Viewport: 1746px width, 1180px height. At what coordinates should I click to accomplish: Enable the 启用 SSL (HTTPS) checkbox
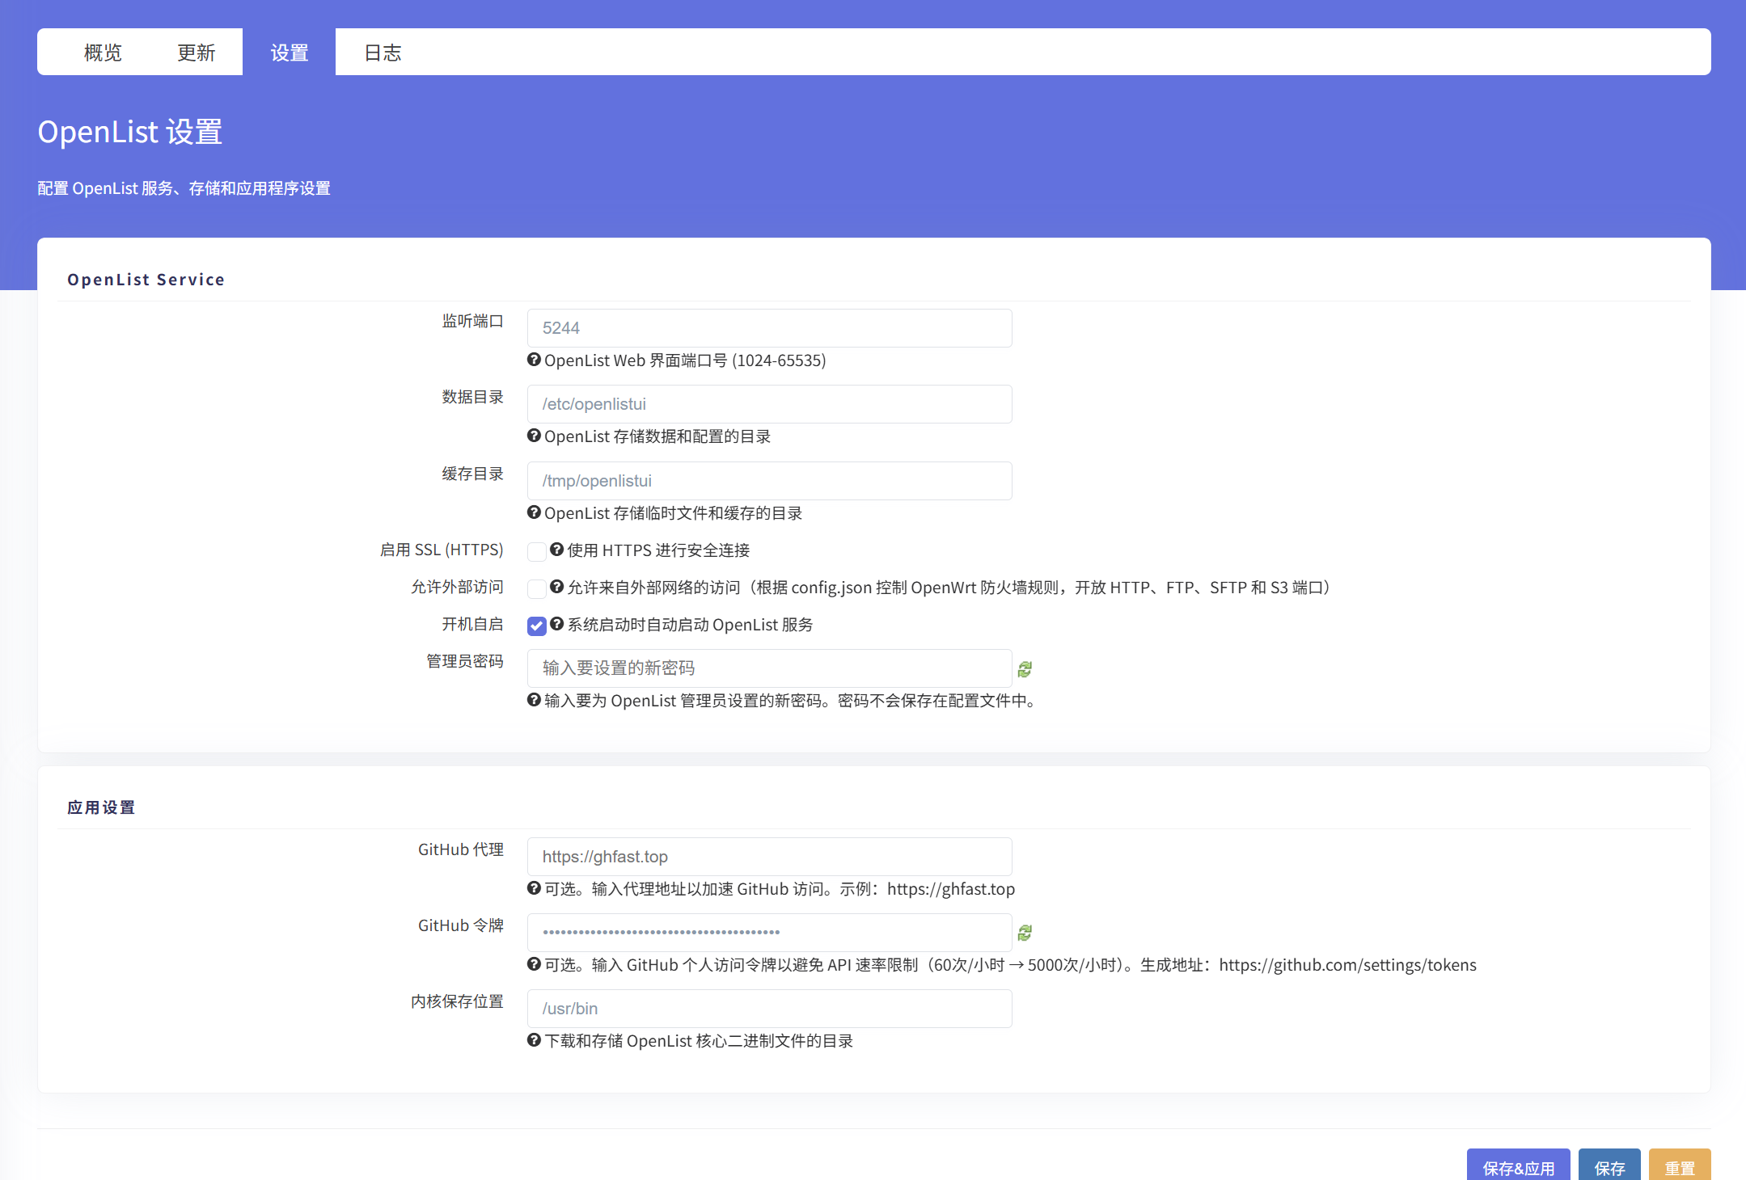[536, 551]
